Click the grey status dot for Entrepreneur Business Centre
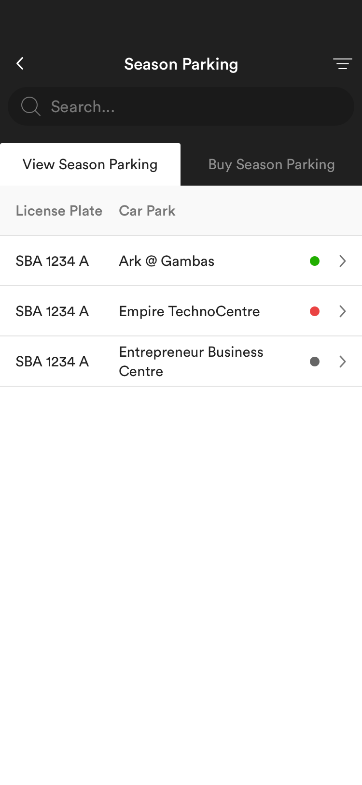 315,362
